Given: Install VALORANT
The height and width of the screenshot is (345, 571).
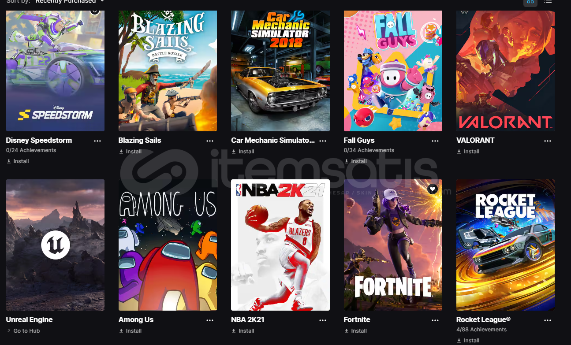Looking at the screenshot, I should 468,152.
